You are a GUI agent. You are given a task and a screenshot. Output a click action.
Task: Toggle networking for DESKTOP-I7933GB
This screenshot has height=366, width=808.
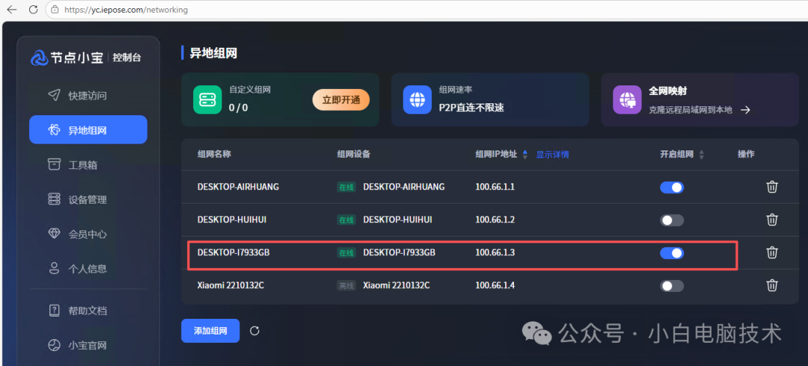671,252
